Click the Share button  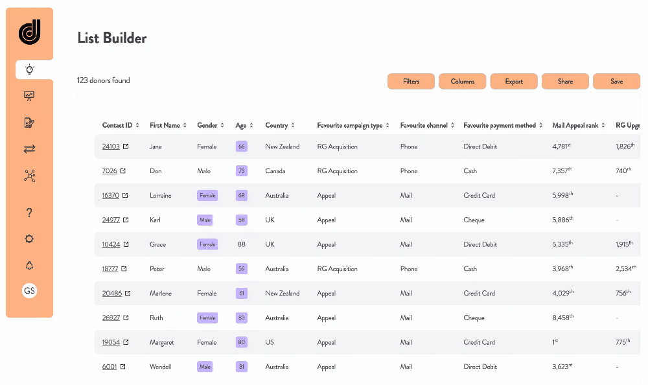tap(565, 82)
